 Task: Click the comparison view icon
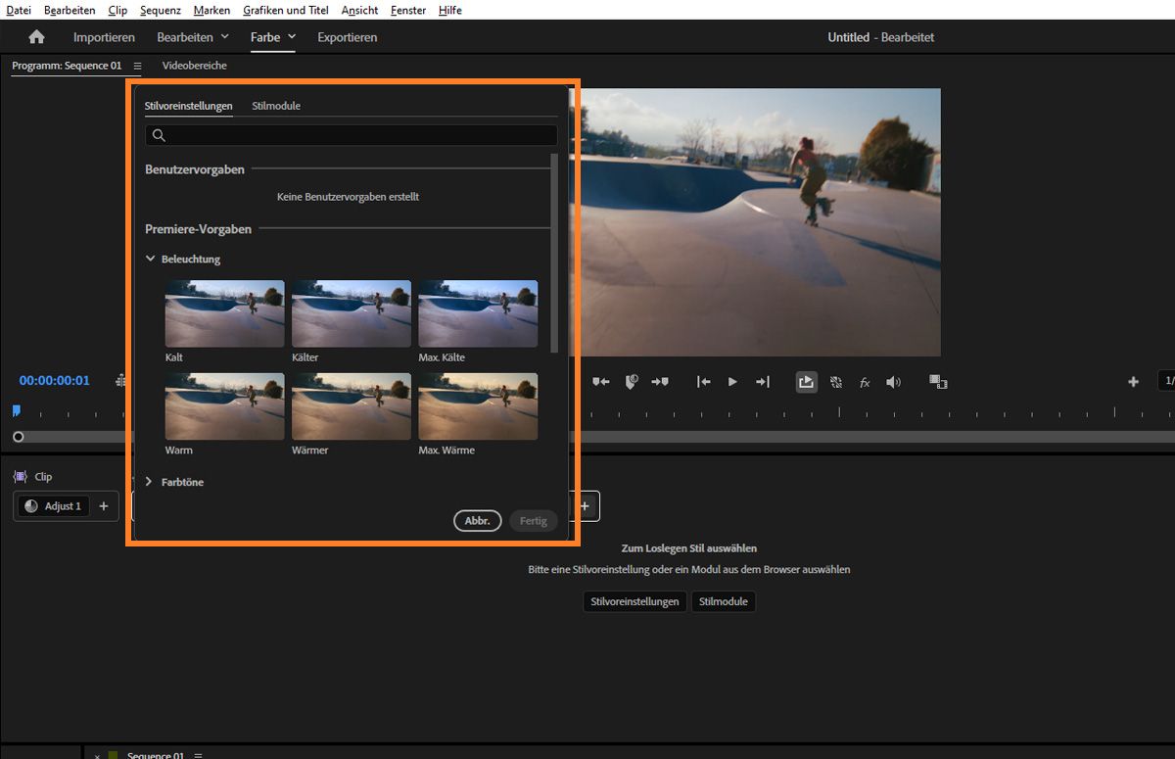point(937,382)
